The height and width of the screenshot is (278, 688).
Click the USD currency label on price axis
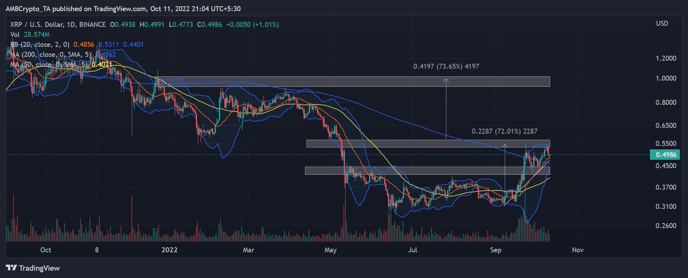[x=662, y=23]
